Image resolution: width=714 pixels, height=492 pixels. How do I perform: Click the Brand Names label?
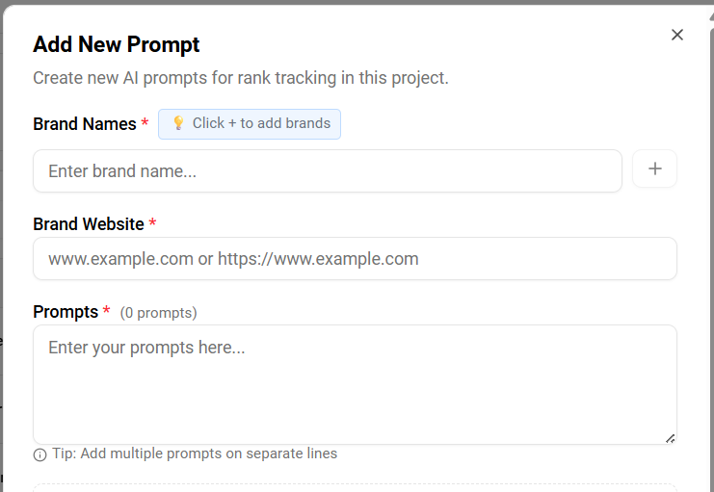85,124
